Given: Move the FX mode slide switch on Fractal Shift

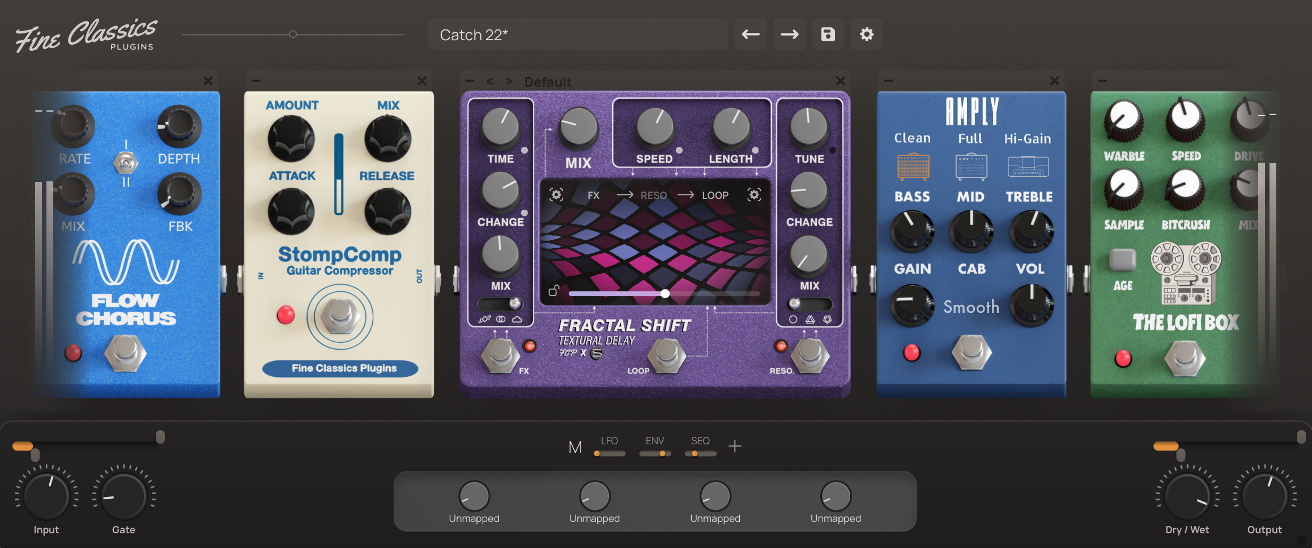Looking at the screenshot, I should [x=501, y=304].
